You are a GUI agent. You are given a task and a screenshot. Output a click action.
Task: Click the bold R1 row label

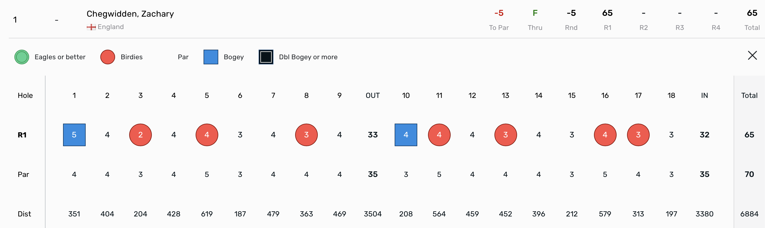coord(22,135)
